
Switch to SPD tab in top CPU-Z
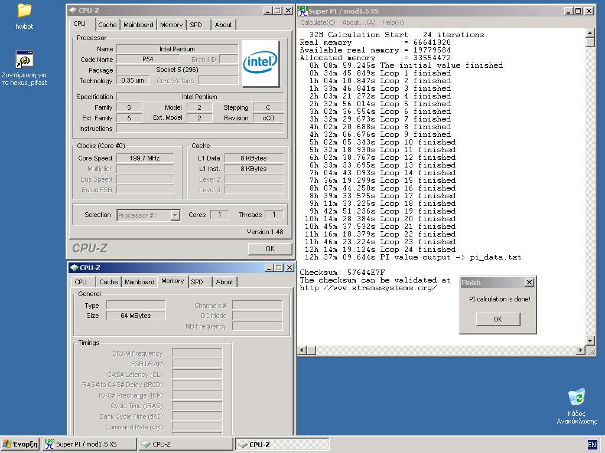click(x=196, y=25)
